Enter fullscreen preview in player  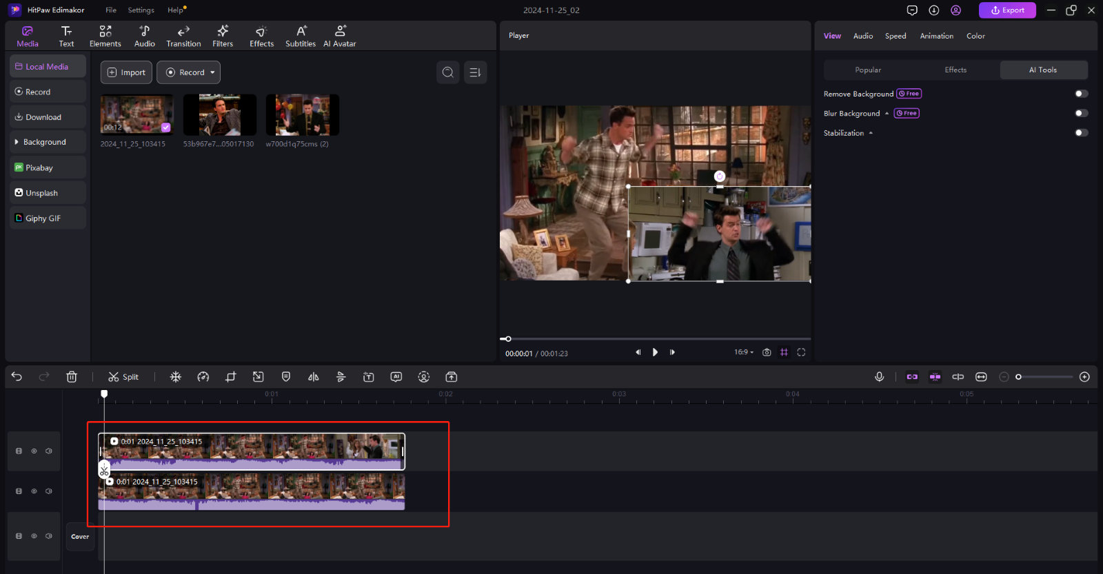pos(801,352)
